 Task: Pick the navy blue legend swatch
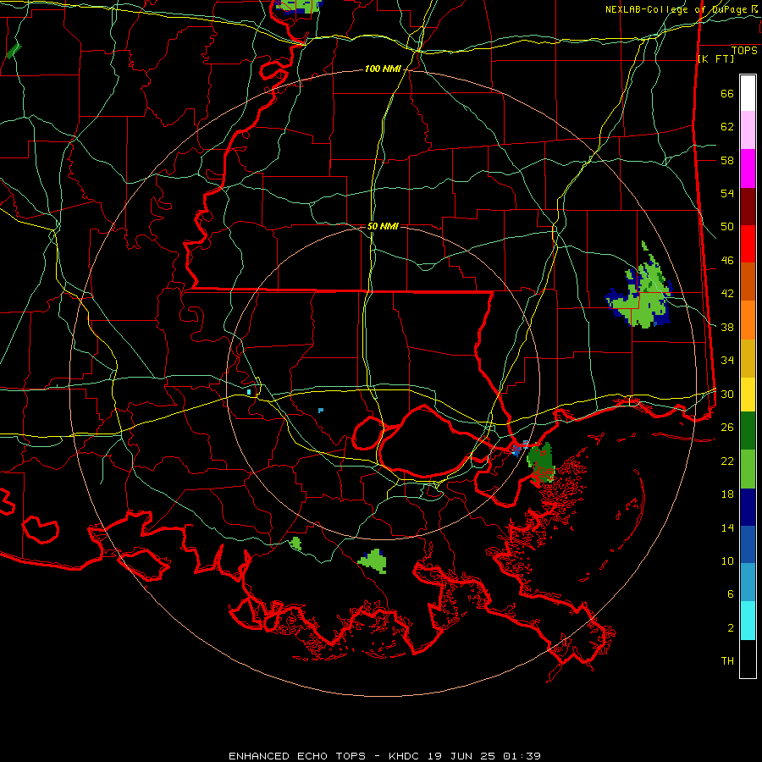tap(748, 507)
